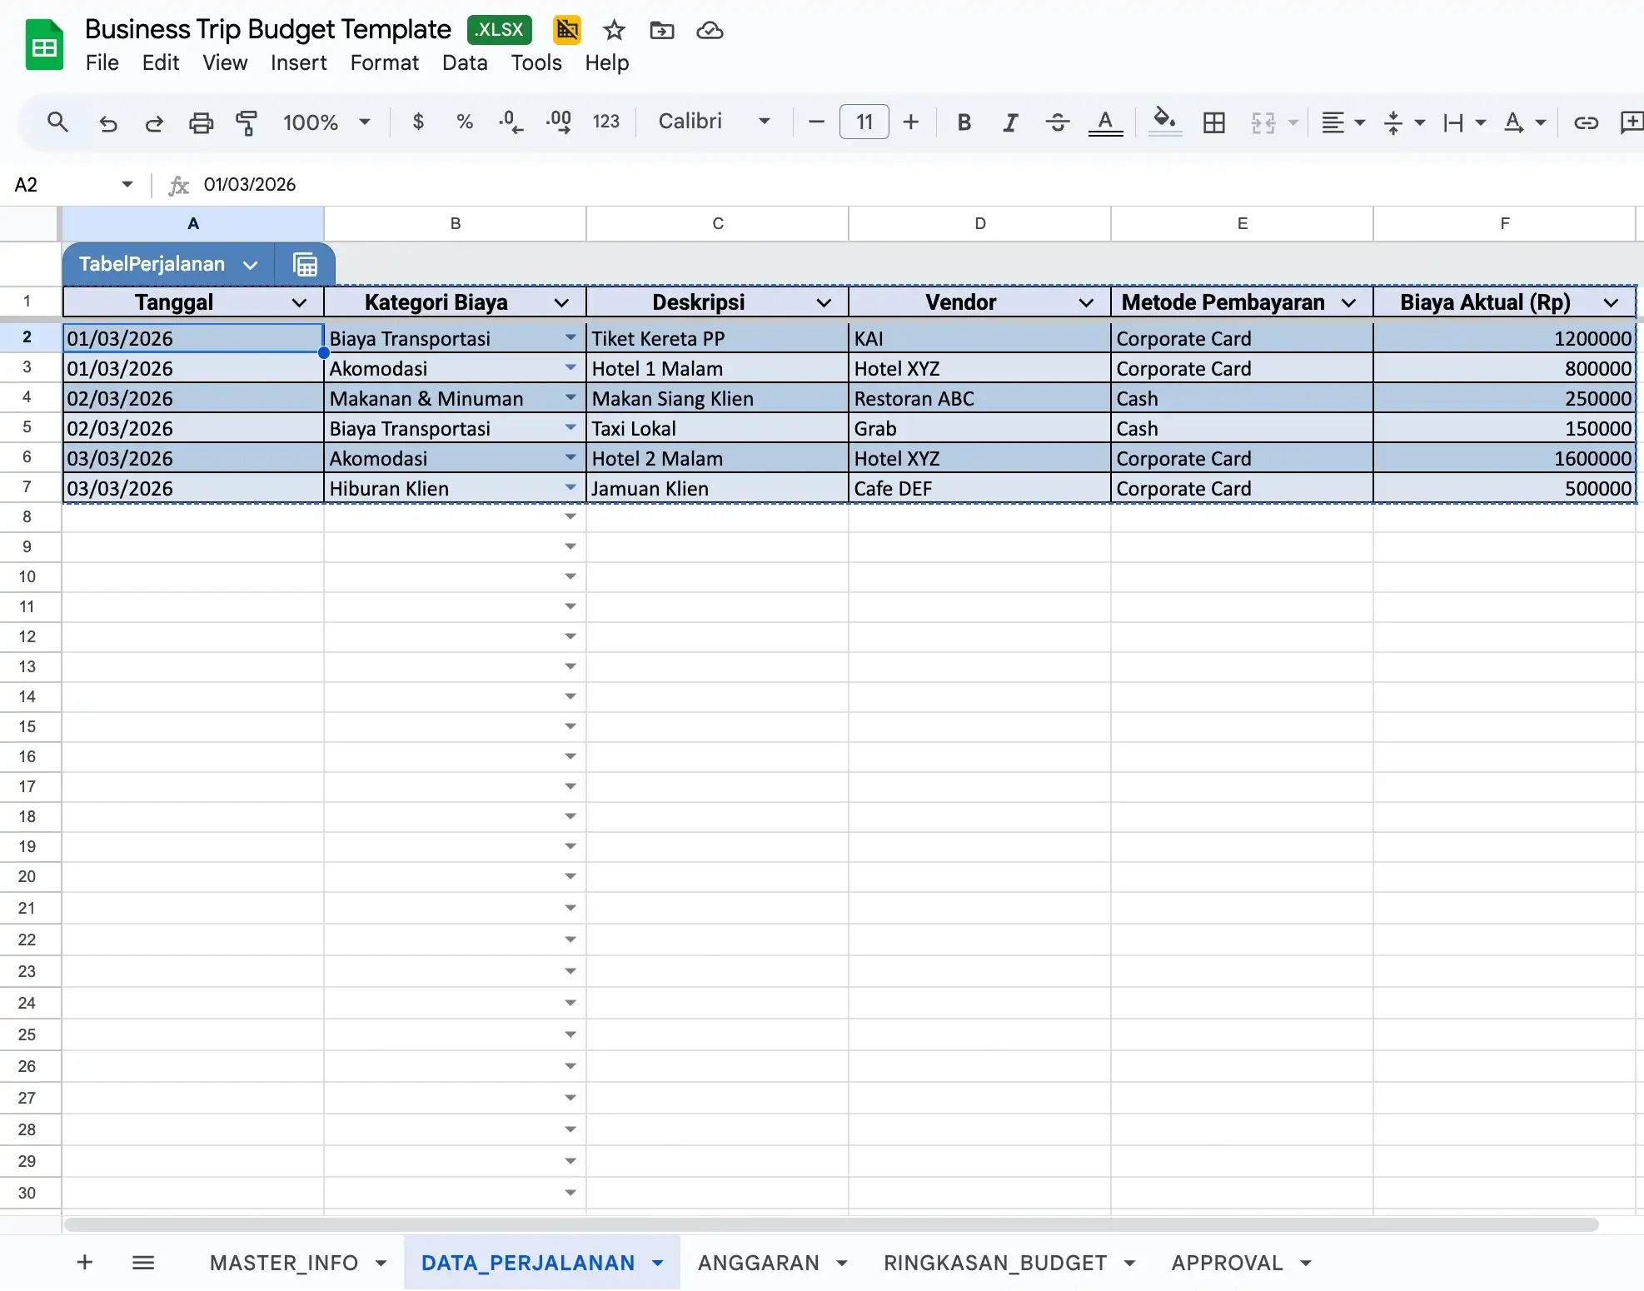Apply strikethrough to the selected cells

click(1057, 122)
